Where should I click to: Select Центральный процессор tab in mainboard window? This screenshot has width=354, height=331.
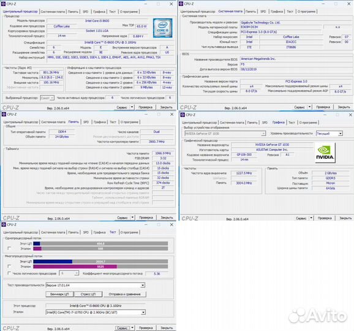(x=198, y=11)
